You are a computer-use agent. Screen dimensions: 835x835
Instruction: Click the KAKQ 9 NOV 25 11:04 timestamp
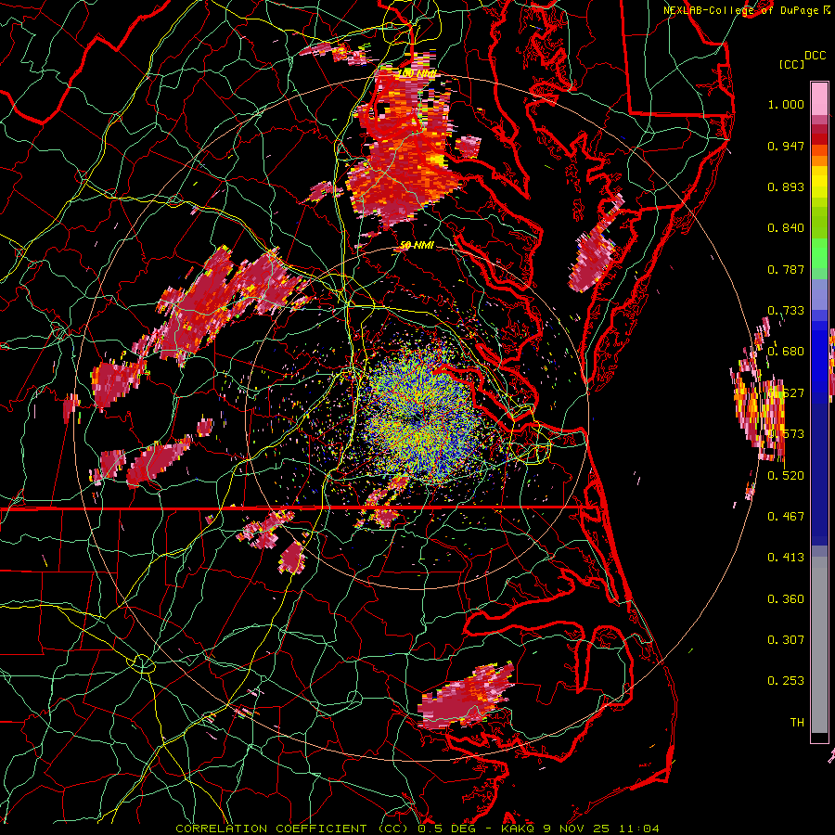[x=580, y=829]
